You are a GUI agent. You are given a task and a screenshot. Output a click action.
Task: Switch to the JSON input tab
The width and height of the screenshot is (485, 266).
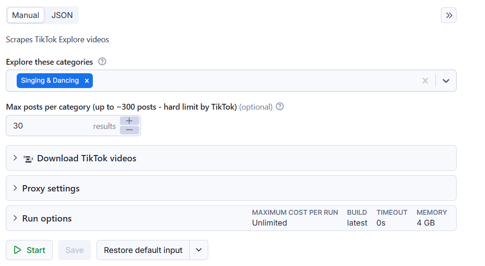62,15
